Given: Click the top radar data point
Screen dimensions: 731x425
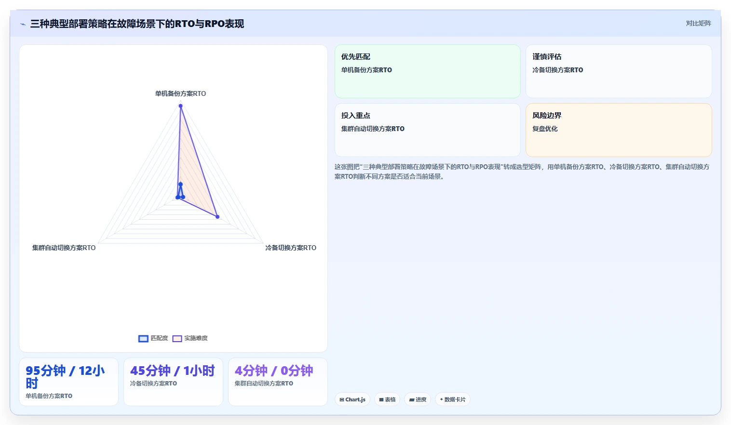Looking at the screenshot, I should [x=181, y=106].
